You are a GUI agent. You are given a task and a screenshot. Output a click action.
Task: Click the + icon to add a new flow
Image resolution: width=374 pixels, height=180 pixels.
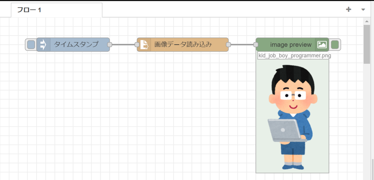tap(348, 10)
